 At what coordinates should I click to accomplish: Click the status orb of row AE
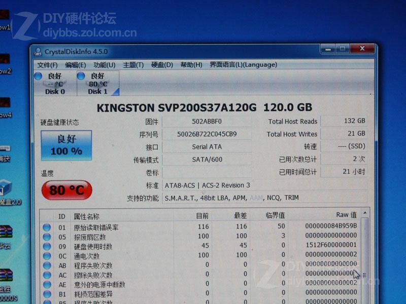click(47, 285)
